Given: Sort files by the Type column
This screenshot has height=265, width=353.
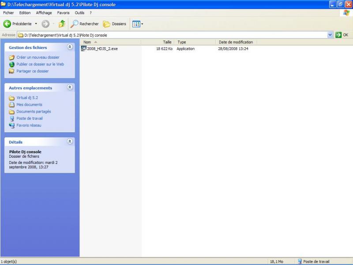Looking at the screenshot, I should [x=195, y=42].
